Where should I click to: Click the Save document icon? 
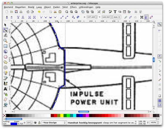pos(16,12)
